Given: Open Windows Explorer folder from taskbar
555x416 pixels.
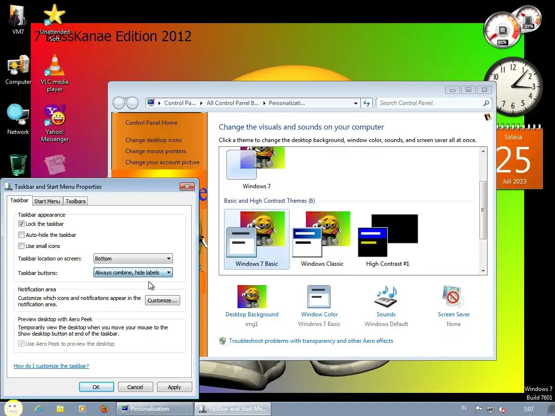Looking at the screenshot, I should [60, 409].
